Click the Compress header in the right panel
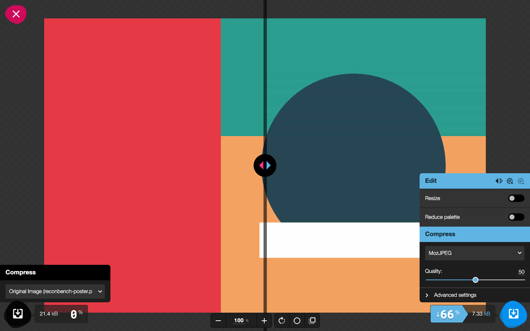The image size is (530, 331). 475,234
